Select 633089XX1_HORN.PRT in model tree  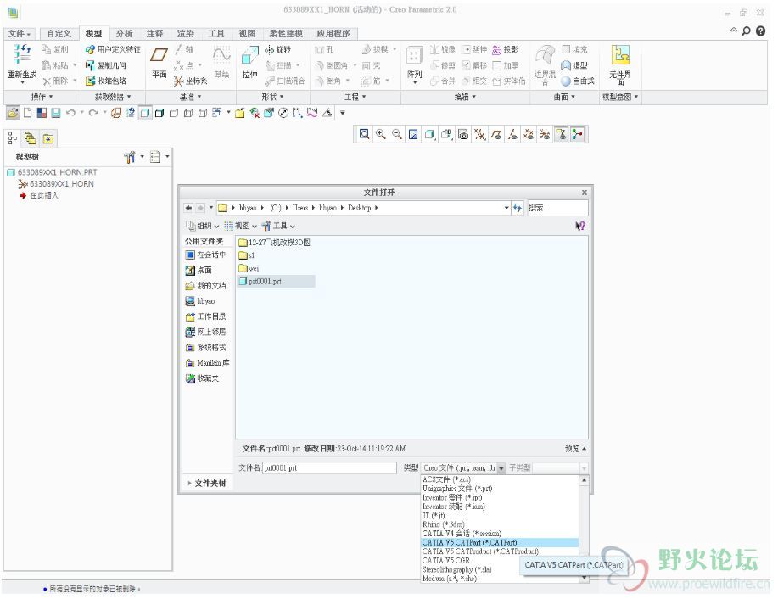click(x=52, y=172)
